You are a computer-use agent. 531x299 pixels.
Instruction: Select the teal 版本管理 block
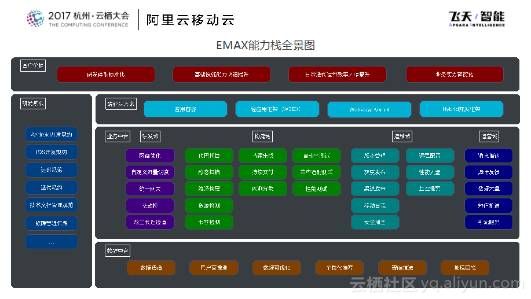[x=375, y=156]
